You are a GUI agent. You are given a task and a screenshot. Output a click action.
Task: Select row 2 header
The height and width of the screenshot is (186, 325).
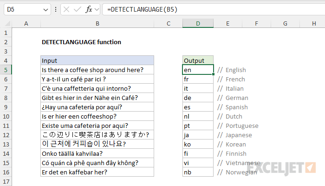click(6, 42)
